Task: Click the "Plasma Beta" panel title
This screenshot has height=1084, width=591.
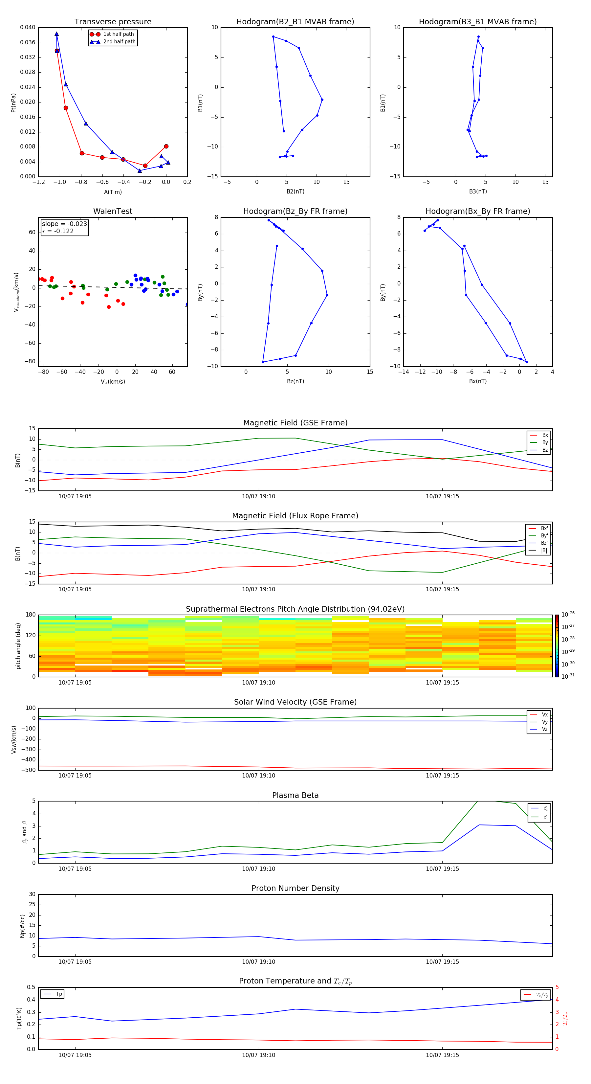Action: click(295, 796)
